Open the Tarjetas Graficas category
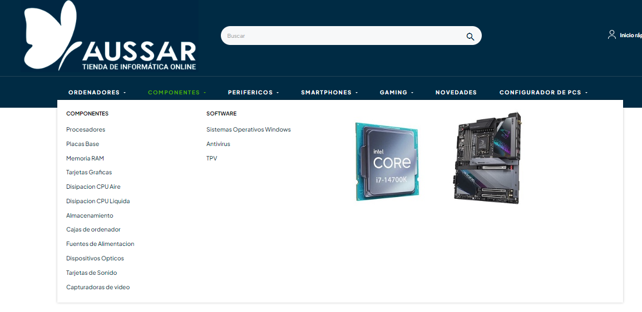The height and width of the screenshot is (312, 642). pos(89,172)
